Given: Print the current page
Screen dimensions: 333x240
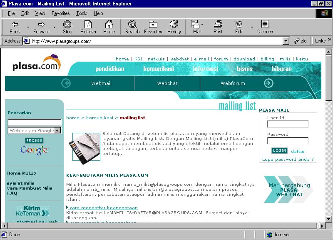Looking at the screenshot, I should point(218,27).
